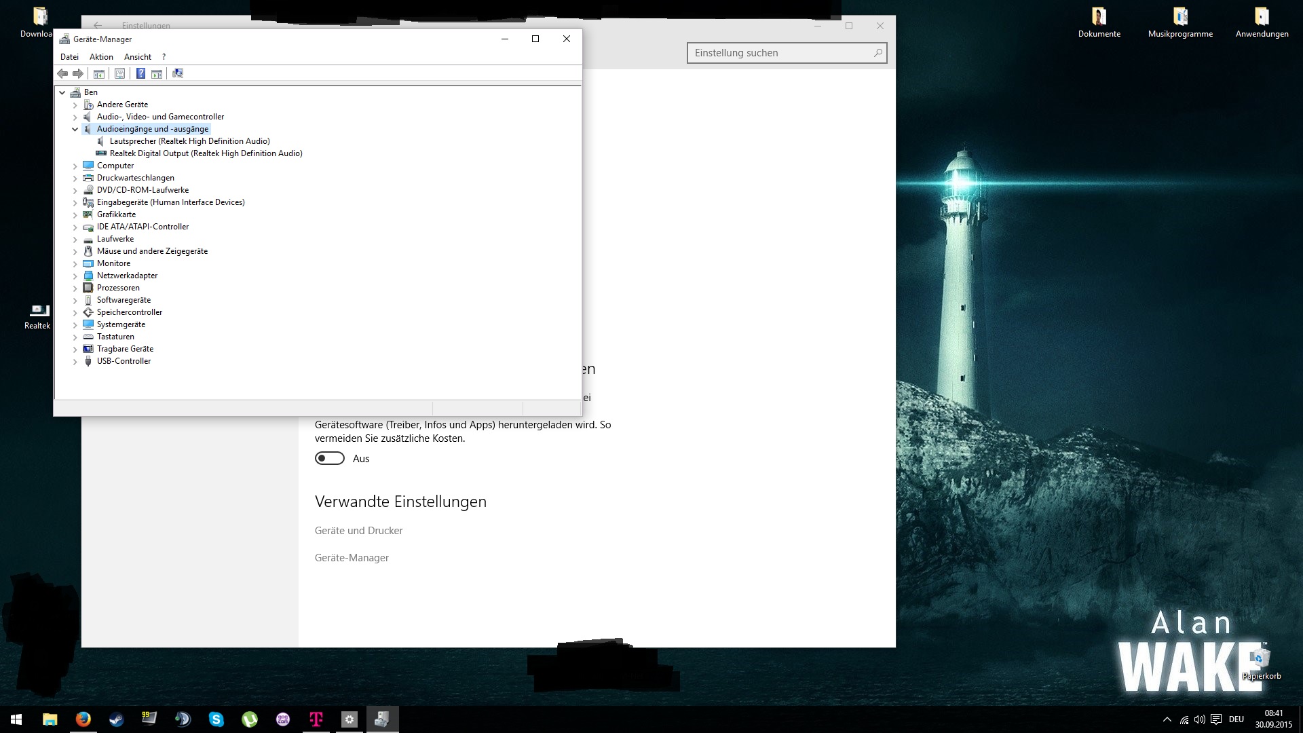The width and height of the screenshot is (1303, 733).
Task: Expand the USB-Controller category
Action: (75, 361)
